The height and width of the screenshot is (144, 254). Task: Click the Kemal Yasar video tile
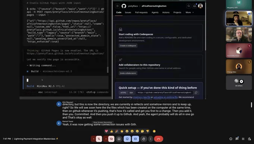(239, 19)
